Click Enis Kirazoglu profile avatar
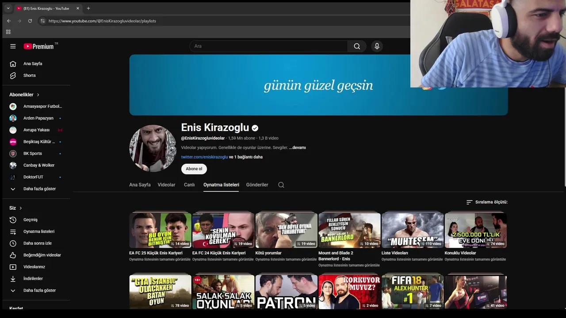The width and height of the screenshot is (566, 318). [153, 148]
